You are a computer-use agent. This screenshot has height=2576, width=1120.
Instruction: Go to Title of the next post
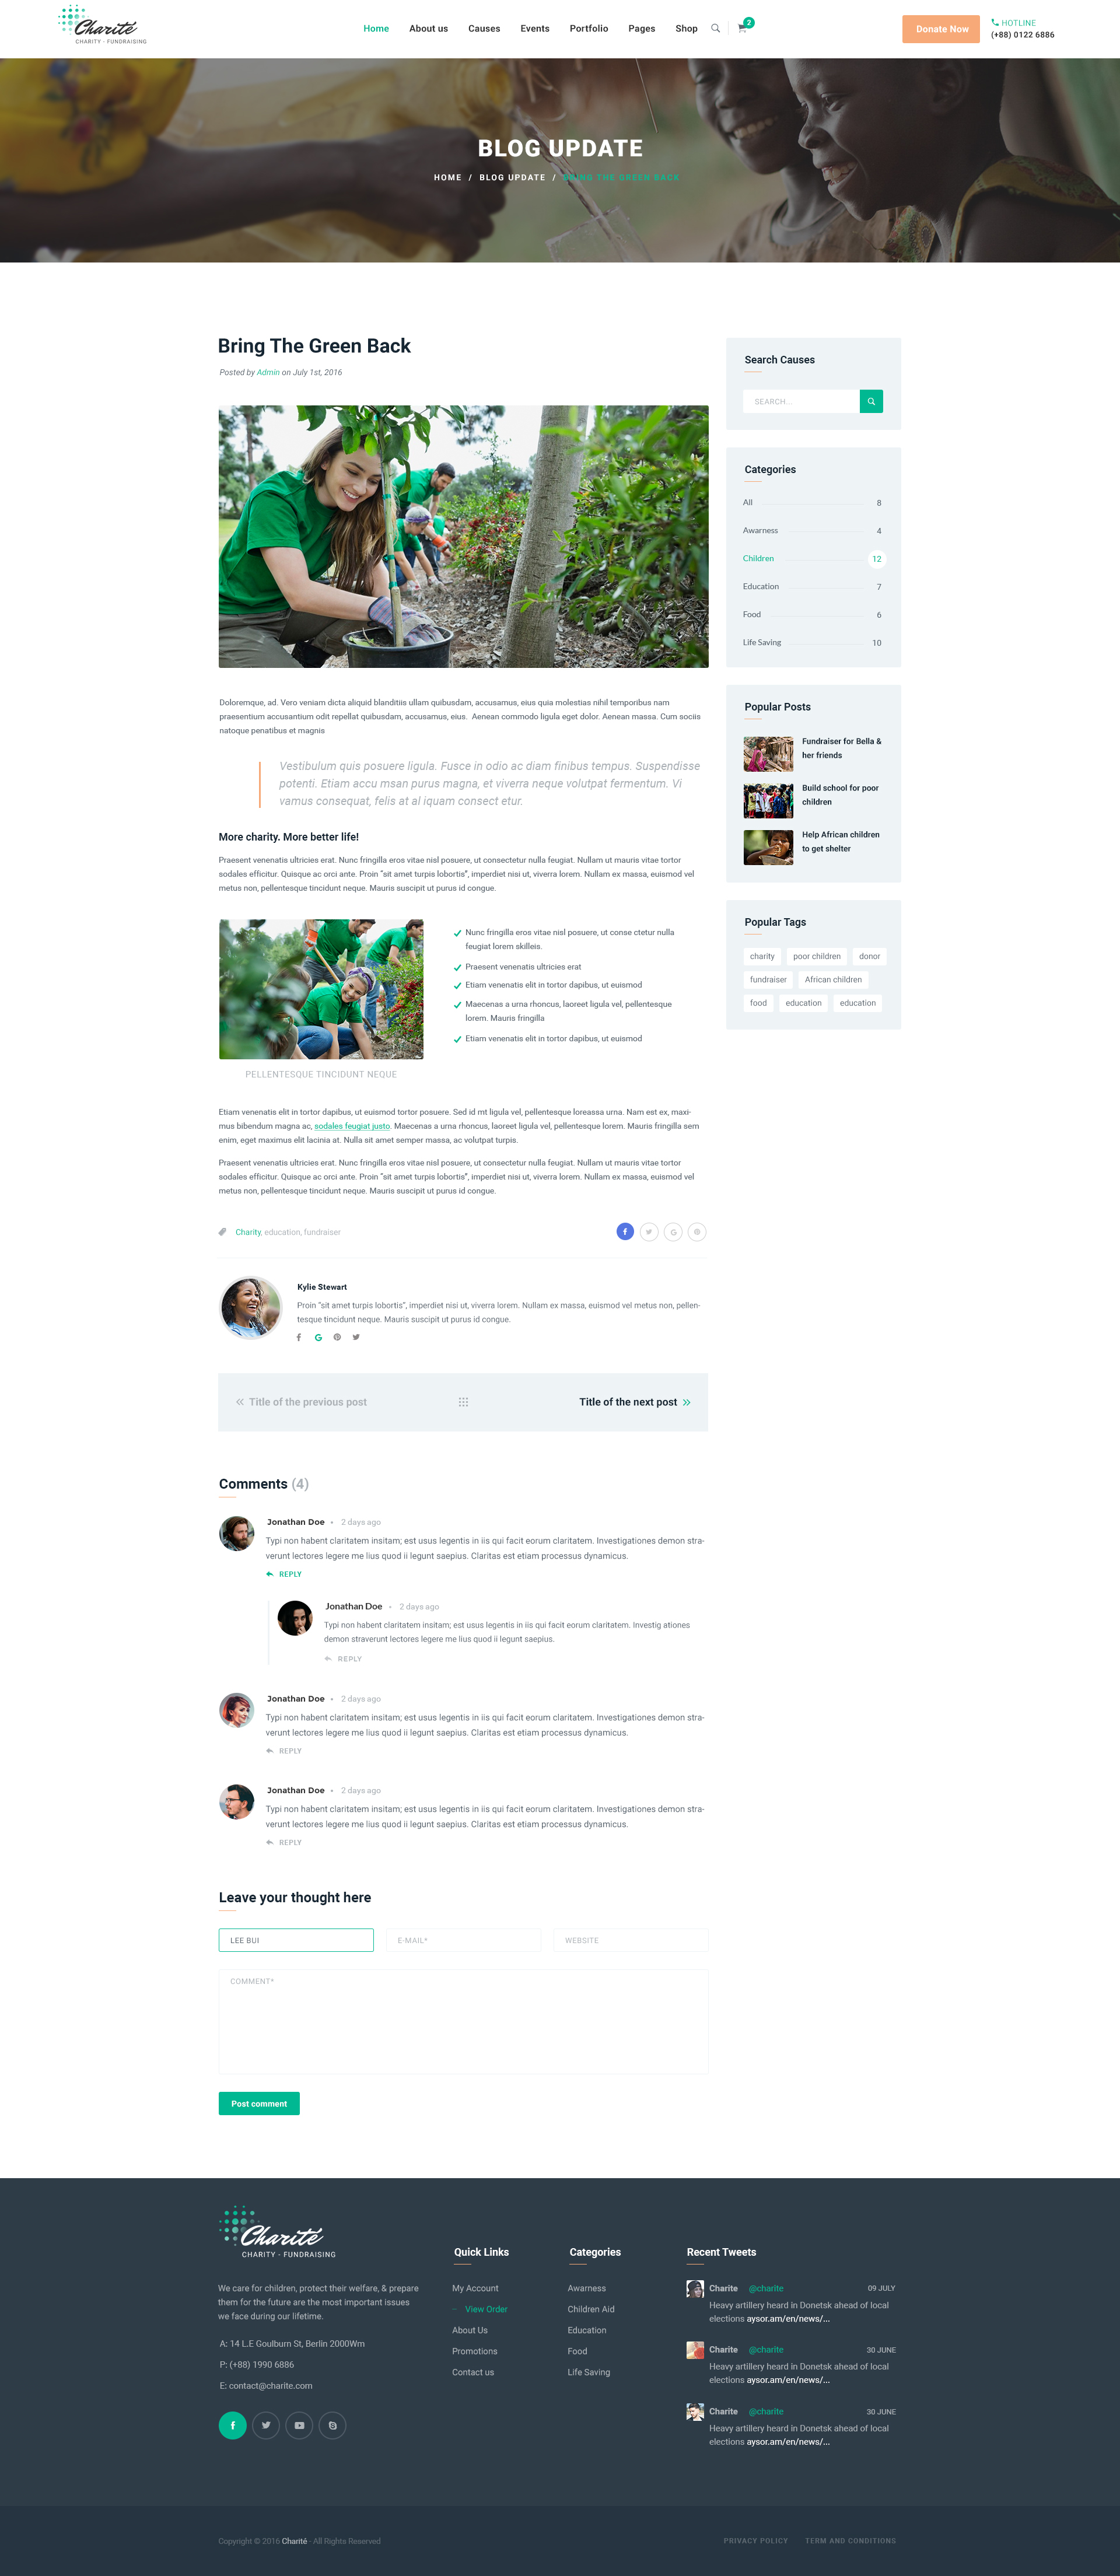(628, 1402)
